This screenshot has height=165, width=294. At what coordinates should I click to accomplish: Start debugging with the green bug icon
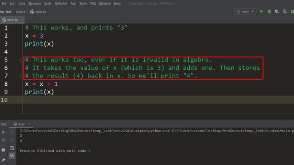(269, 11)
